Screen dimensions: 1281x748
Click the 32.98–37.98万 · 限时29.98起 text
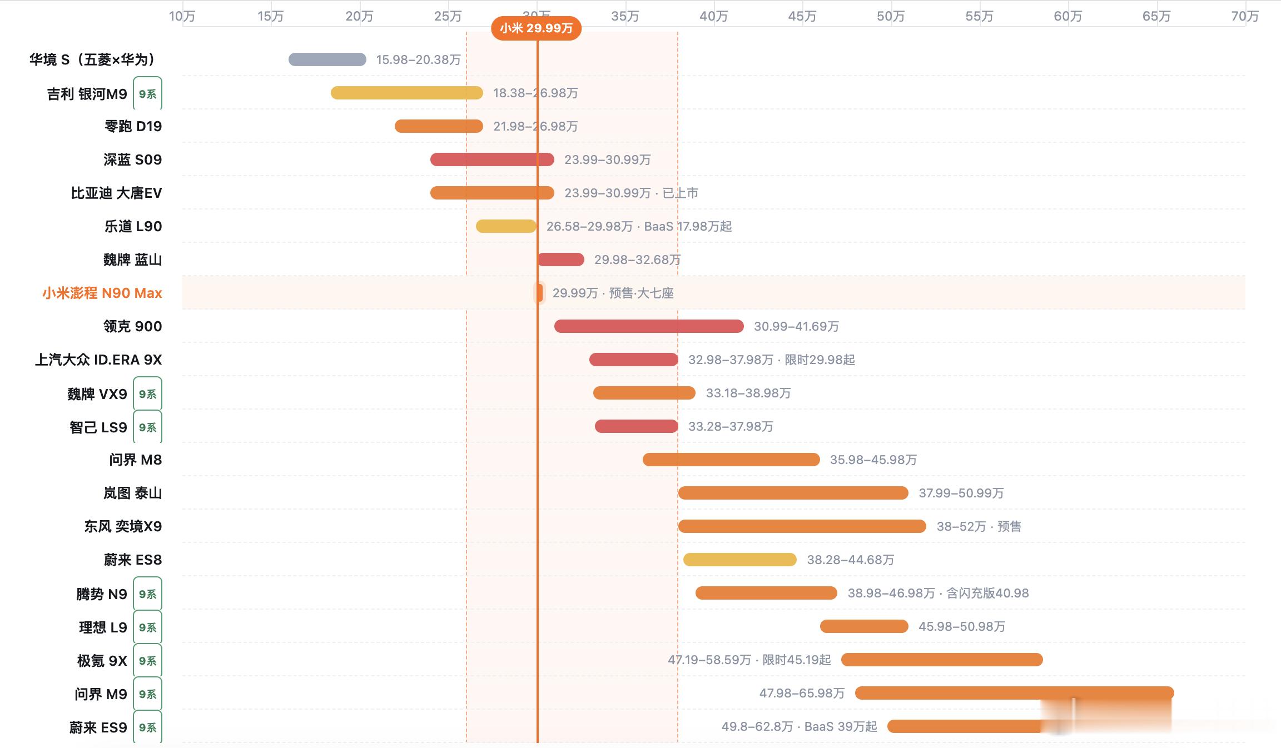click(772, 360)
